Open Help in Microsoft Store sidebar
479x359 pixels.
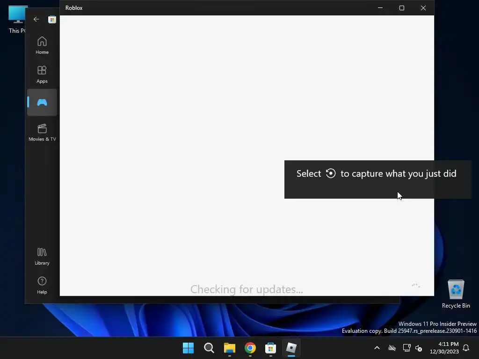[42, 286]
